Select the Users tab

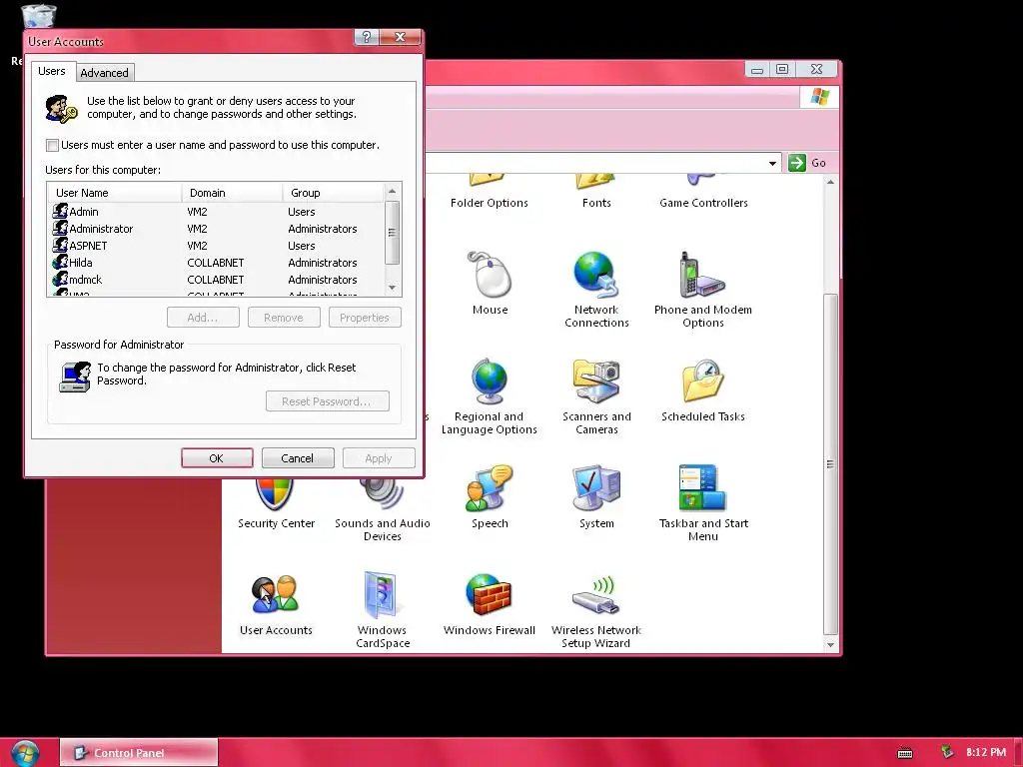(52, 71)
